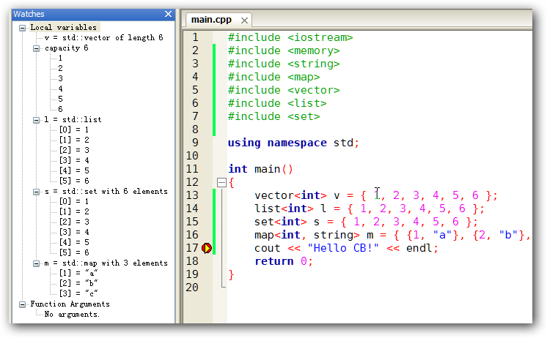Screen dimensions: 547x338
Task: Select capacity child value 6
Action: pos(60,109)
